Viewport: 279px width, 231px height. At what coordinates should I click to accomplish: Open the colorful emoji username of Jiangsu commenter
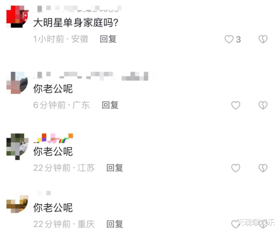[53, 138]
